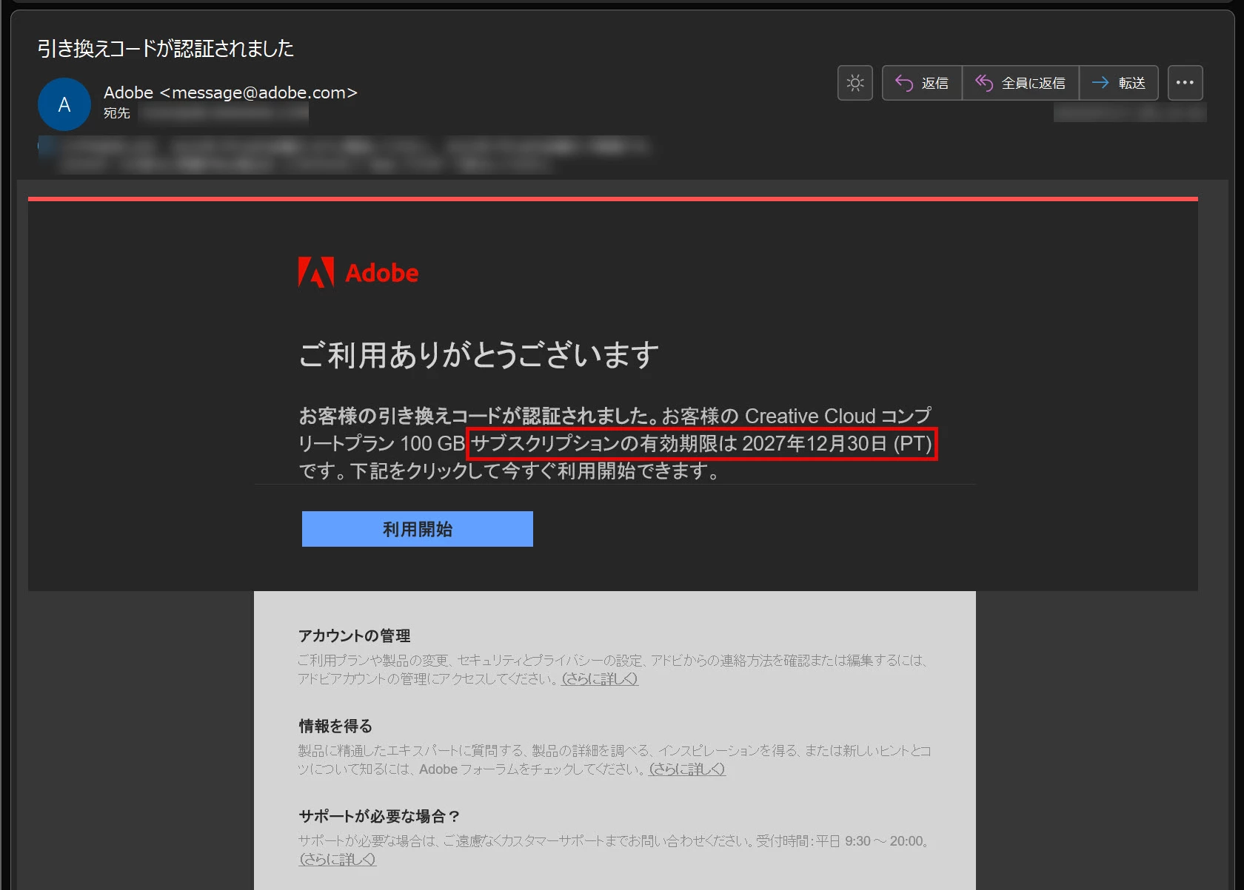Click the 情報を得る heading
This screenshot has height=890, width=1244.
click(x=335, y=726)
